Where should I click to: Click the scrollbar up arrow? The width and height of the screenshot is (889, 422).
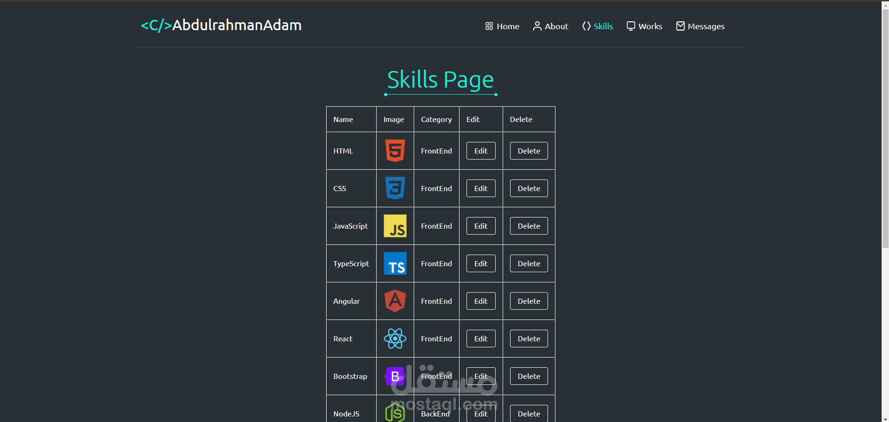885,5
